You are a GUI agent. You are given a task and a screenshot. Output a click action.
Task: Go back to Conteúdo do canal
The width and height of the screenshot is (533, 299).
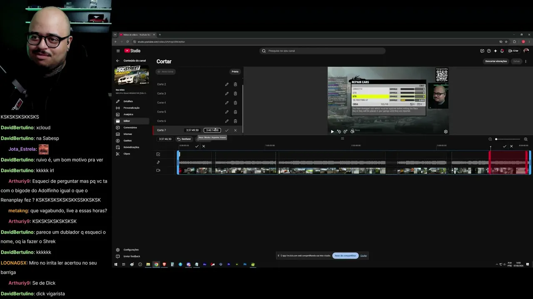[x=118, y=61]
